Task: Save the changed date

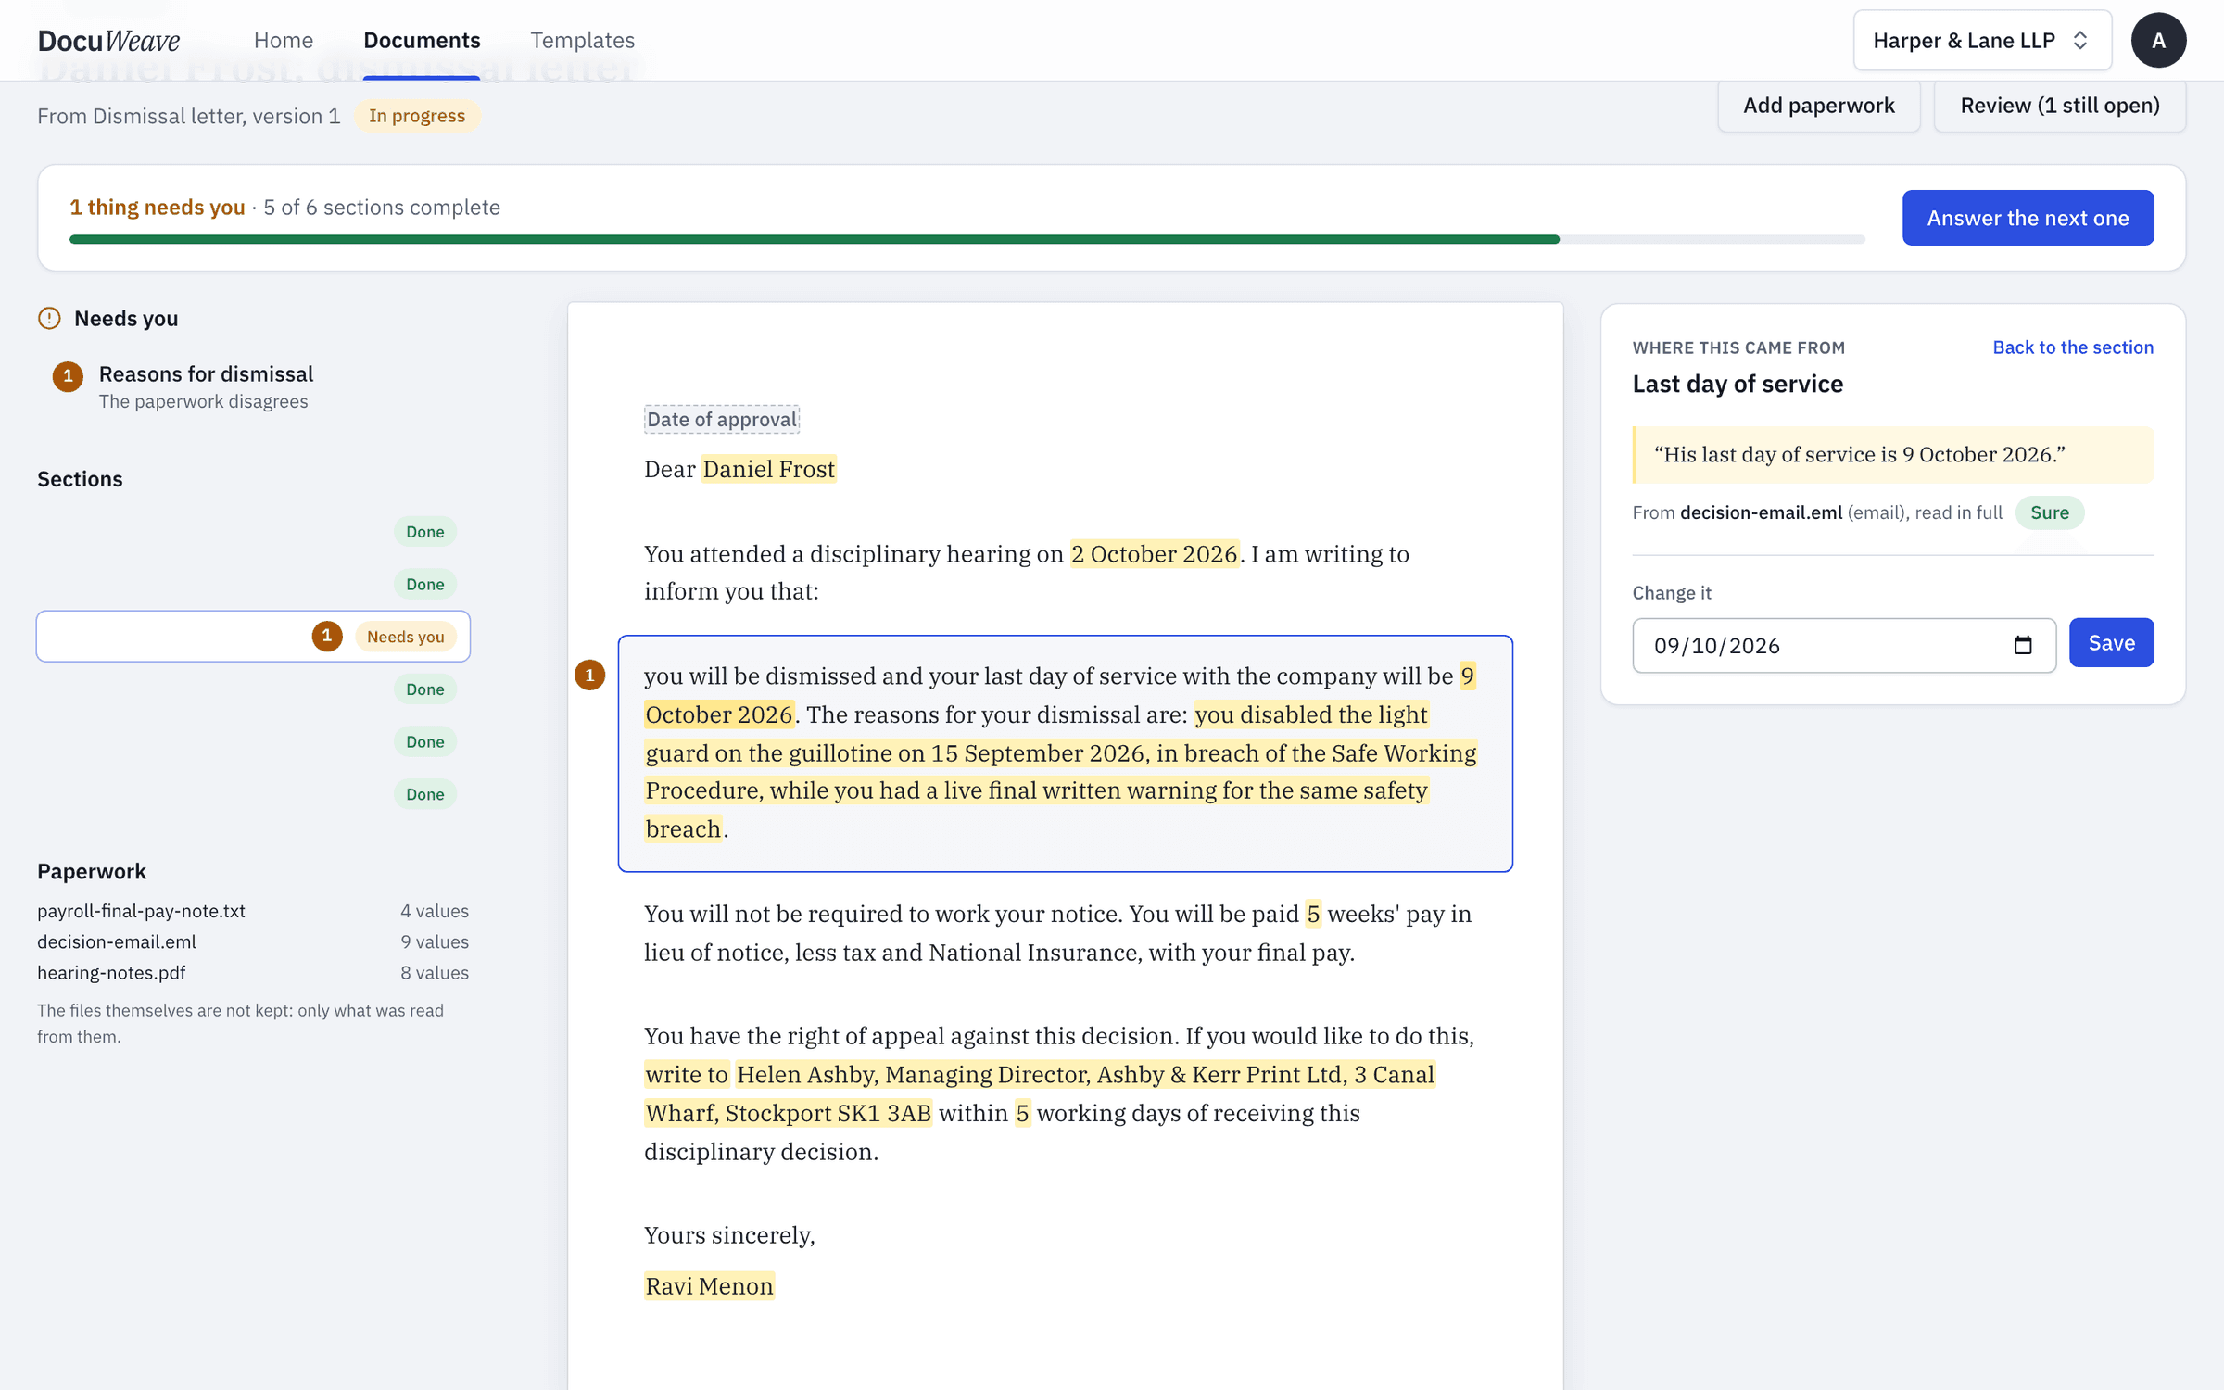Action: 2111,642
